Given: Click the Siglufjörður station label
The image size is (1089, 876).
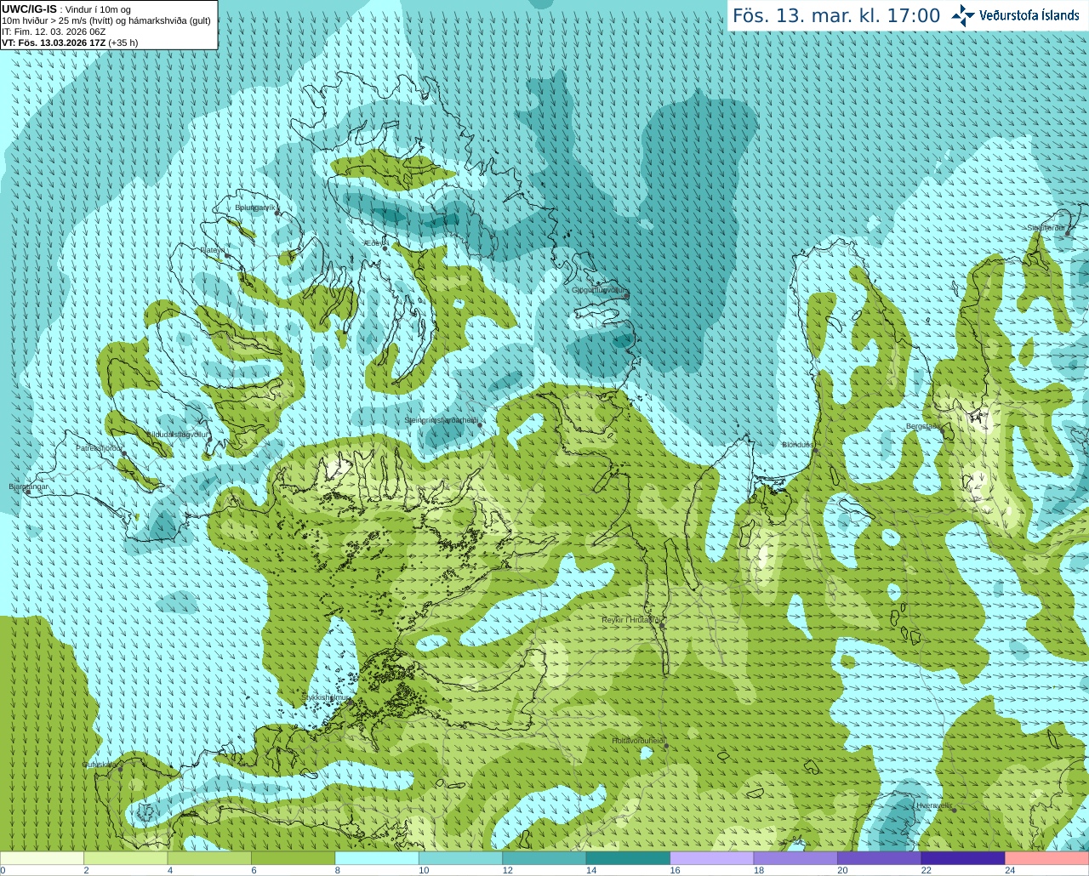Looking at the screenshot, I should (x=1046, y=228).
